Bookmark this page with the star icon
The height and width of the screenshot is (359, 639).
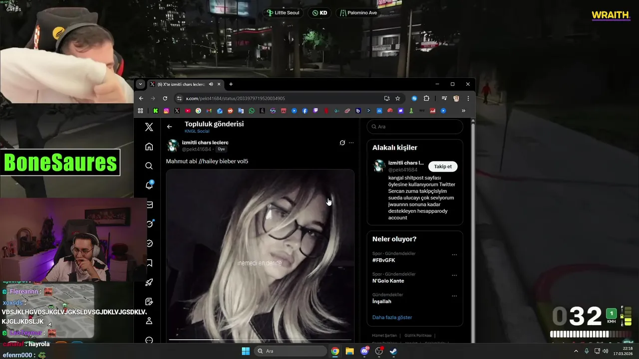[398, 98]
